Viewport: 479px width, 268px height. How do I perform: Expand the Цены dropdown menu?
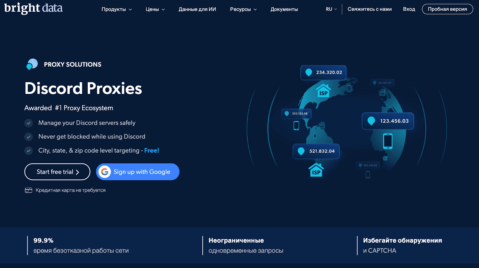point(155,9)
